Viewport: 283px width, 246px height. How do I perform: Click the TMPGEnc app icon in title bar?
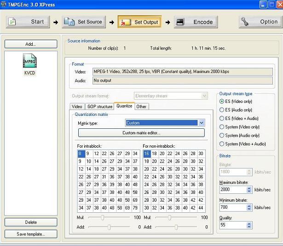point(3,4)
